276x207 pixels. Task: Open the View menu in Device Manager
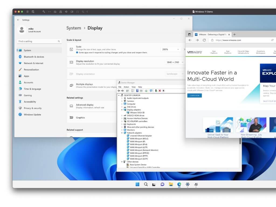133,87
